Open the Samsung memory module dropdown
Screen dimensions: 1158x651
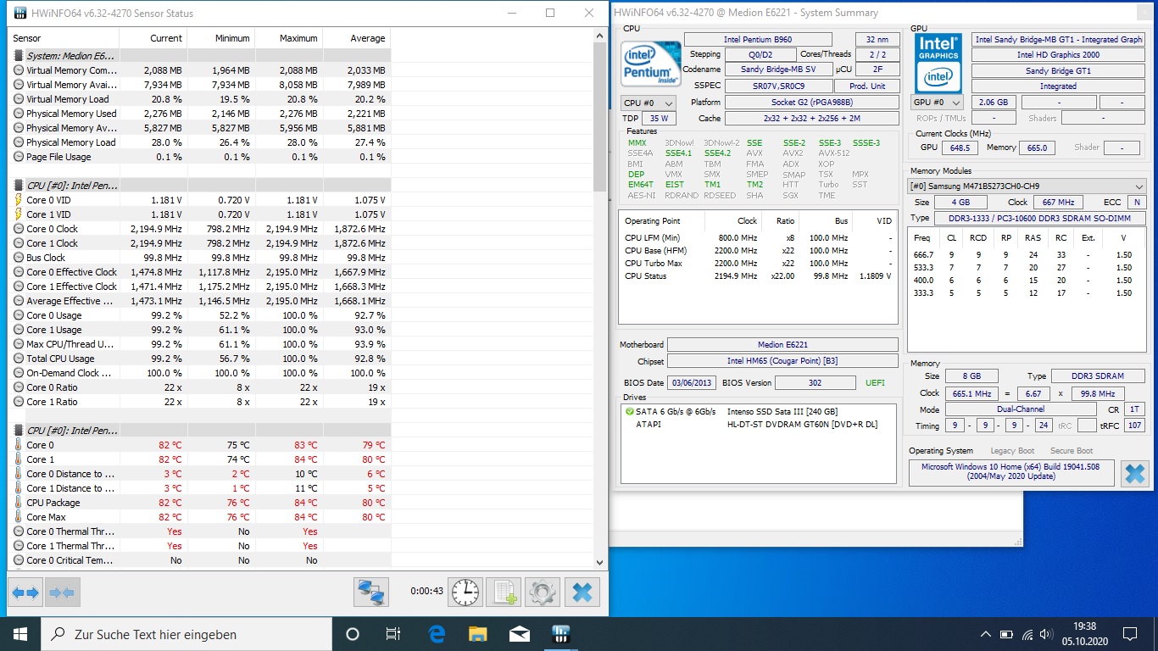point(1027,186)
